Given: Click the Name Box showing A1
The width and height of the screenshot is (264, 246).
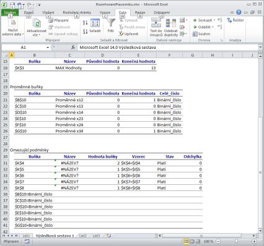Looking at the screenshot, I should (24, 48).
